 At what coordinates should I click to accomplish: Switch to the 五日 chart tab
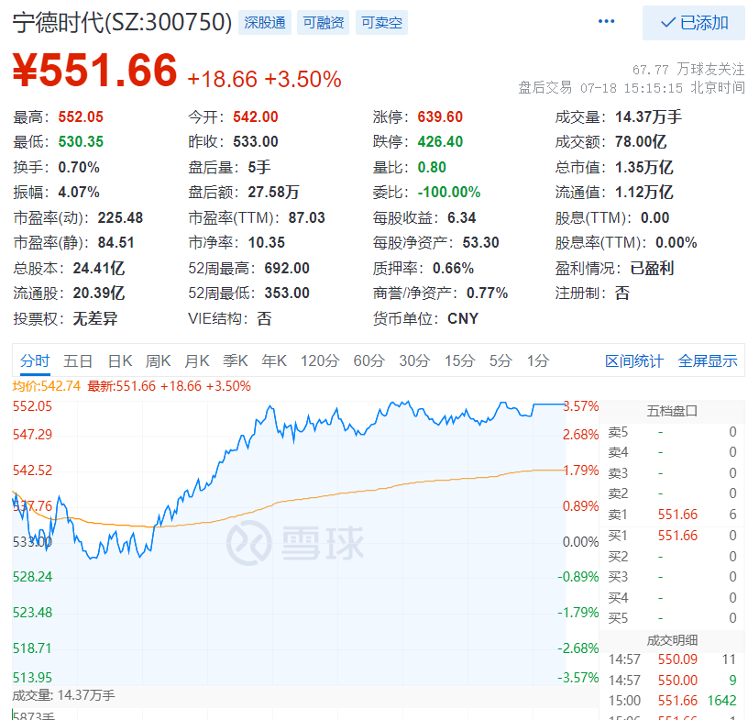click(x=78, y=360)
